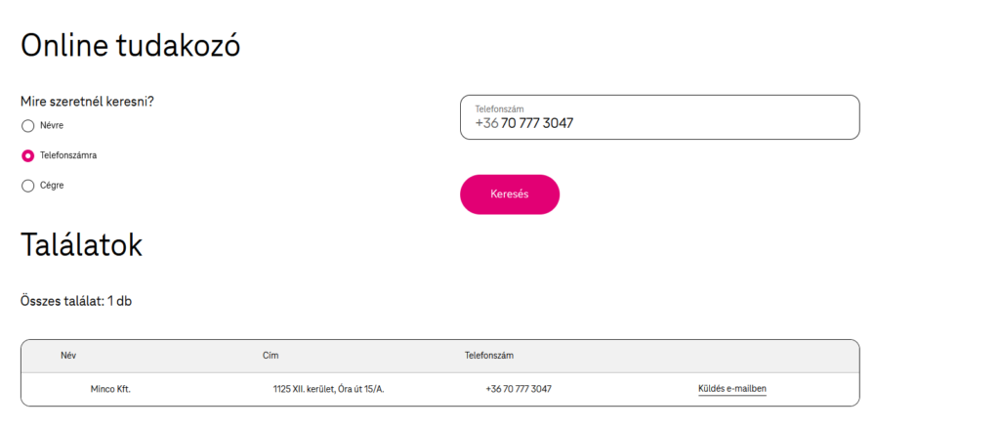Click the Cégre label text
The height and width of the screenshot is (429, 1000).
pyautogui.click(x=52, y=185)
